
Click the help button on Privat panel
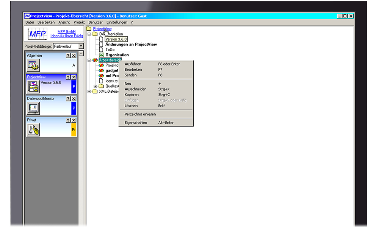click(x=68, y=120)
